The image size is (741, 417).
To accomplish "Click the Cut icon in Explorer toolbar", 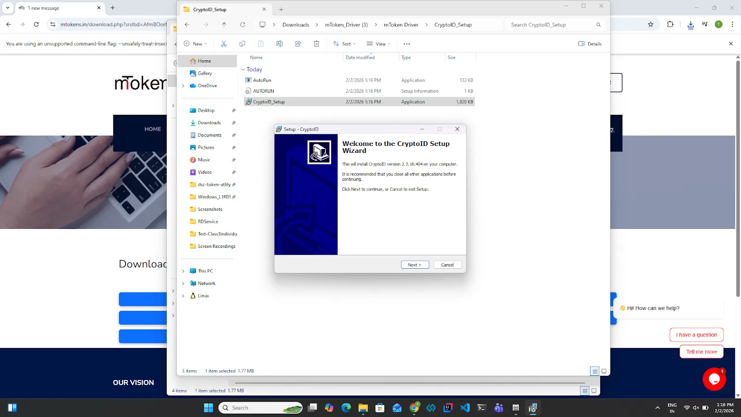I will (224, 44).
